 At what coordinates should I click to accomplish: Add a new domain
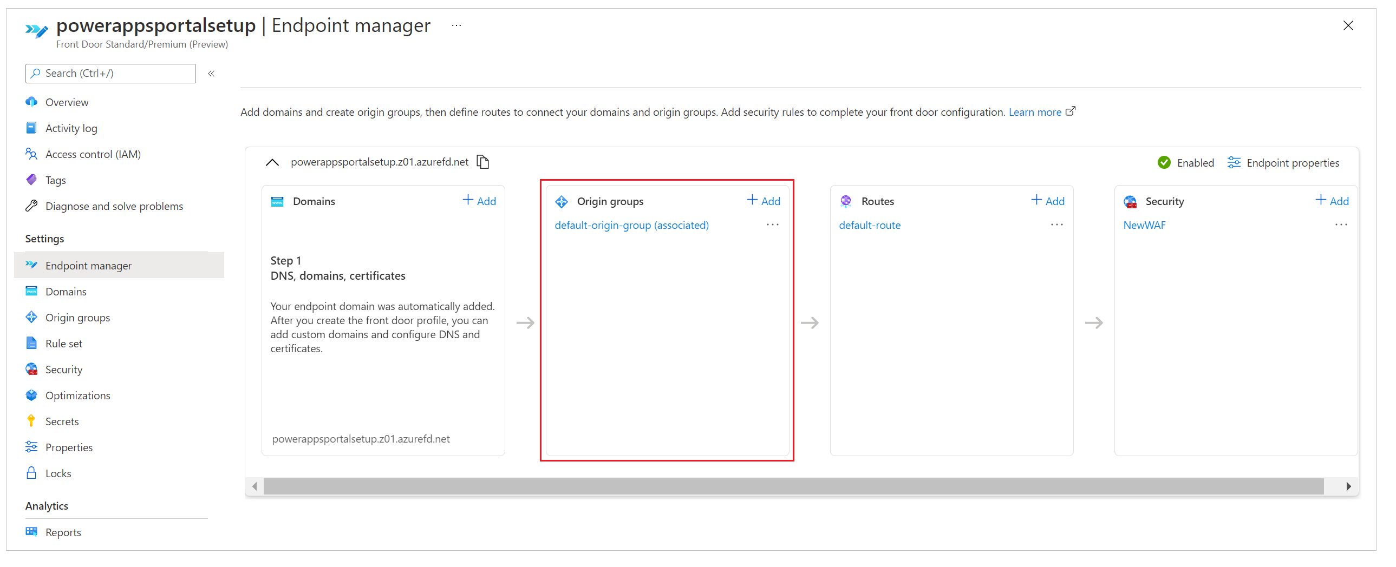coord(479,201)
